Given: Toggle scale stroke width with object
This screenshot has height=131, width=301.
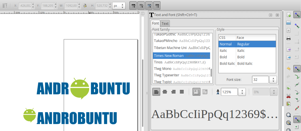Looking at the screenshot, I should [133, 6].
